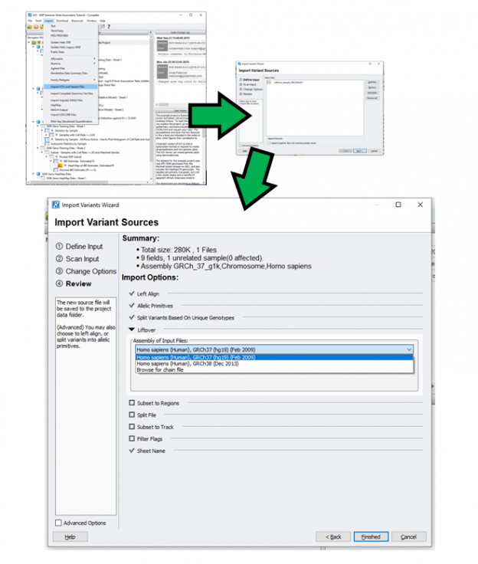Tick Append together files checkbox in small wizard
This screenshot has height=564, width=478.
(x=270, y=143)
